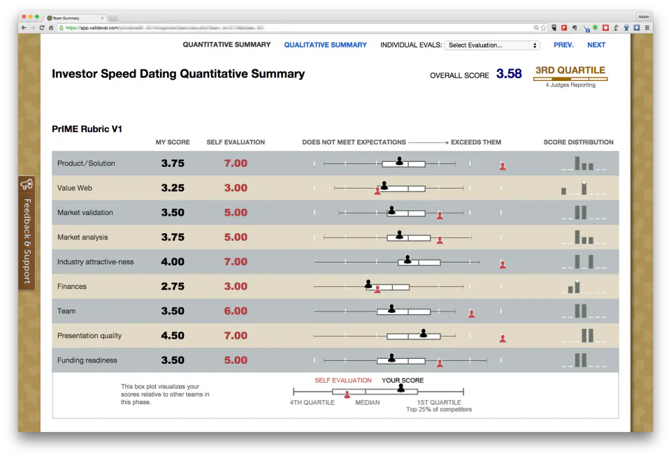Bookmark this page with the star icon

[x=544, y=28]
